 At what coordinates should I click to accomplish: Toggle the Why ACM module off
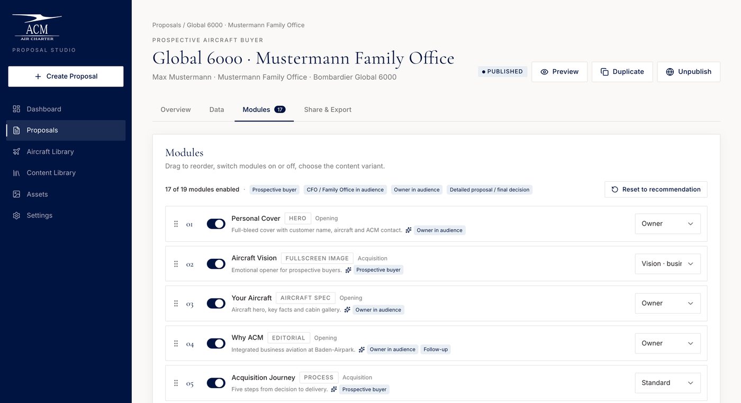[216, 343]
